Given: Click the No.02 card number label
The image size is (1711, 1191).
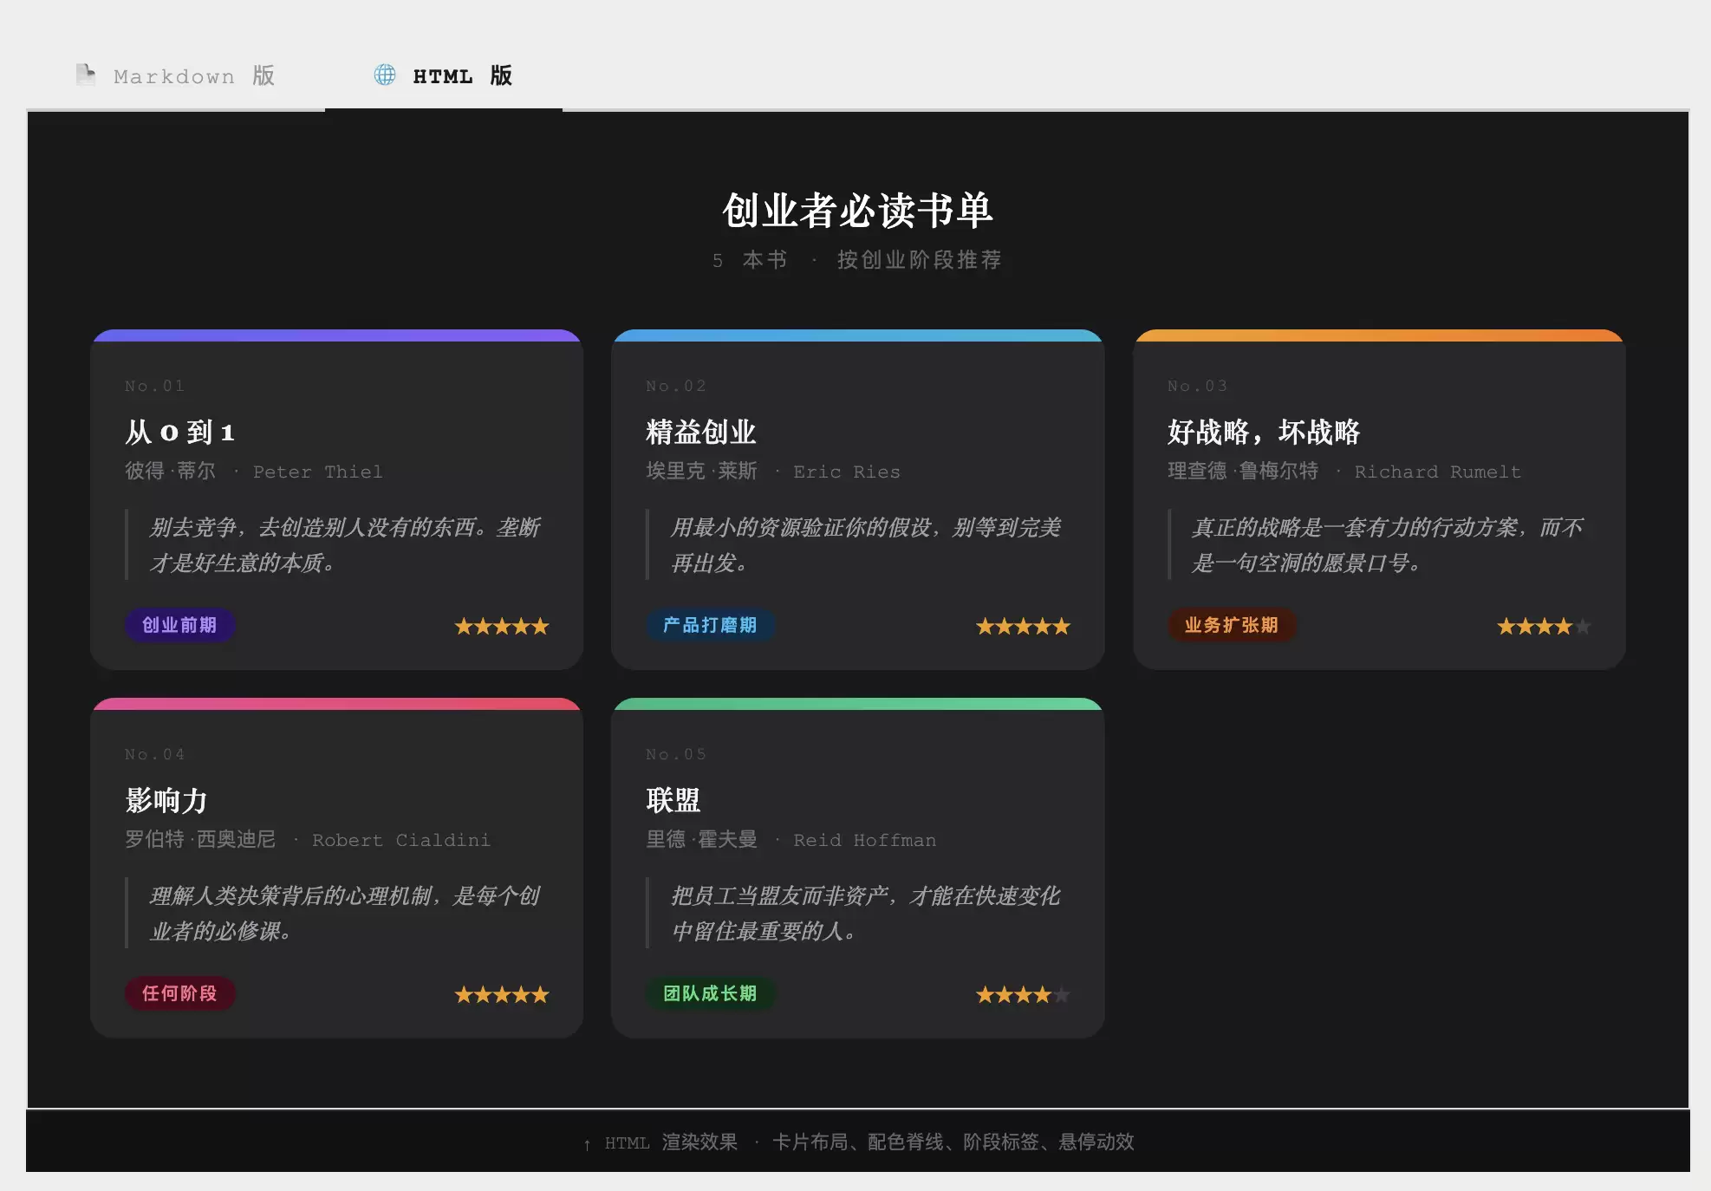Looking at the screenshot, I should [676, 386].
